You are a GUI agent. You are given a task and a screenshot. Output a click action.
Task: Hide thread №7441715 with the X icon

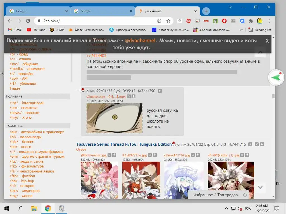(x=256, y=144)
